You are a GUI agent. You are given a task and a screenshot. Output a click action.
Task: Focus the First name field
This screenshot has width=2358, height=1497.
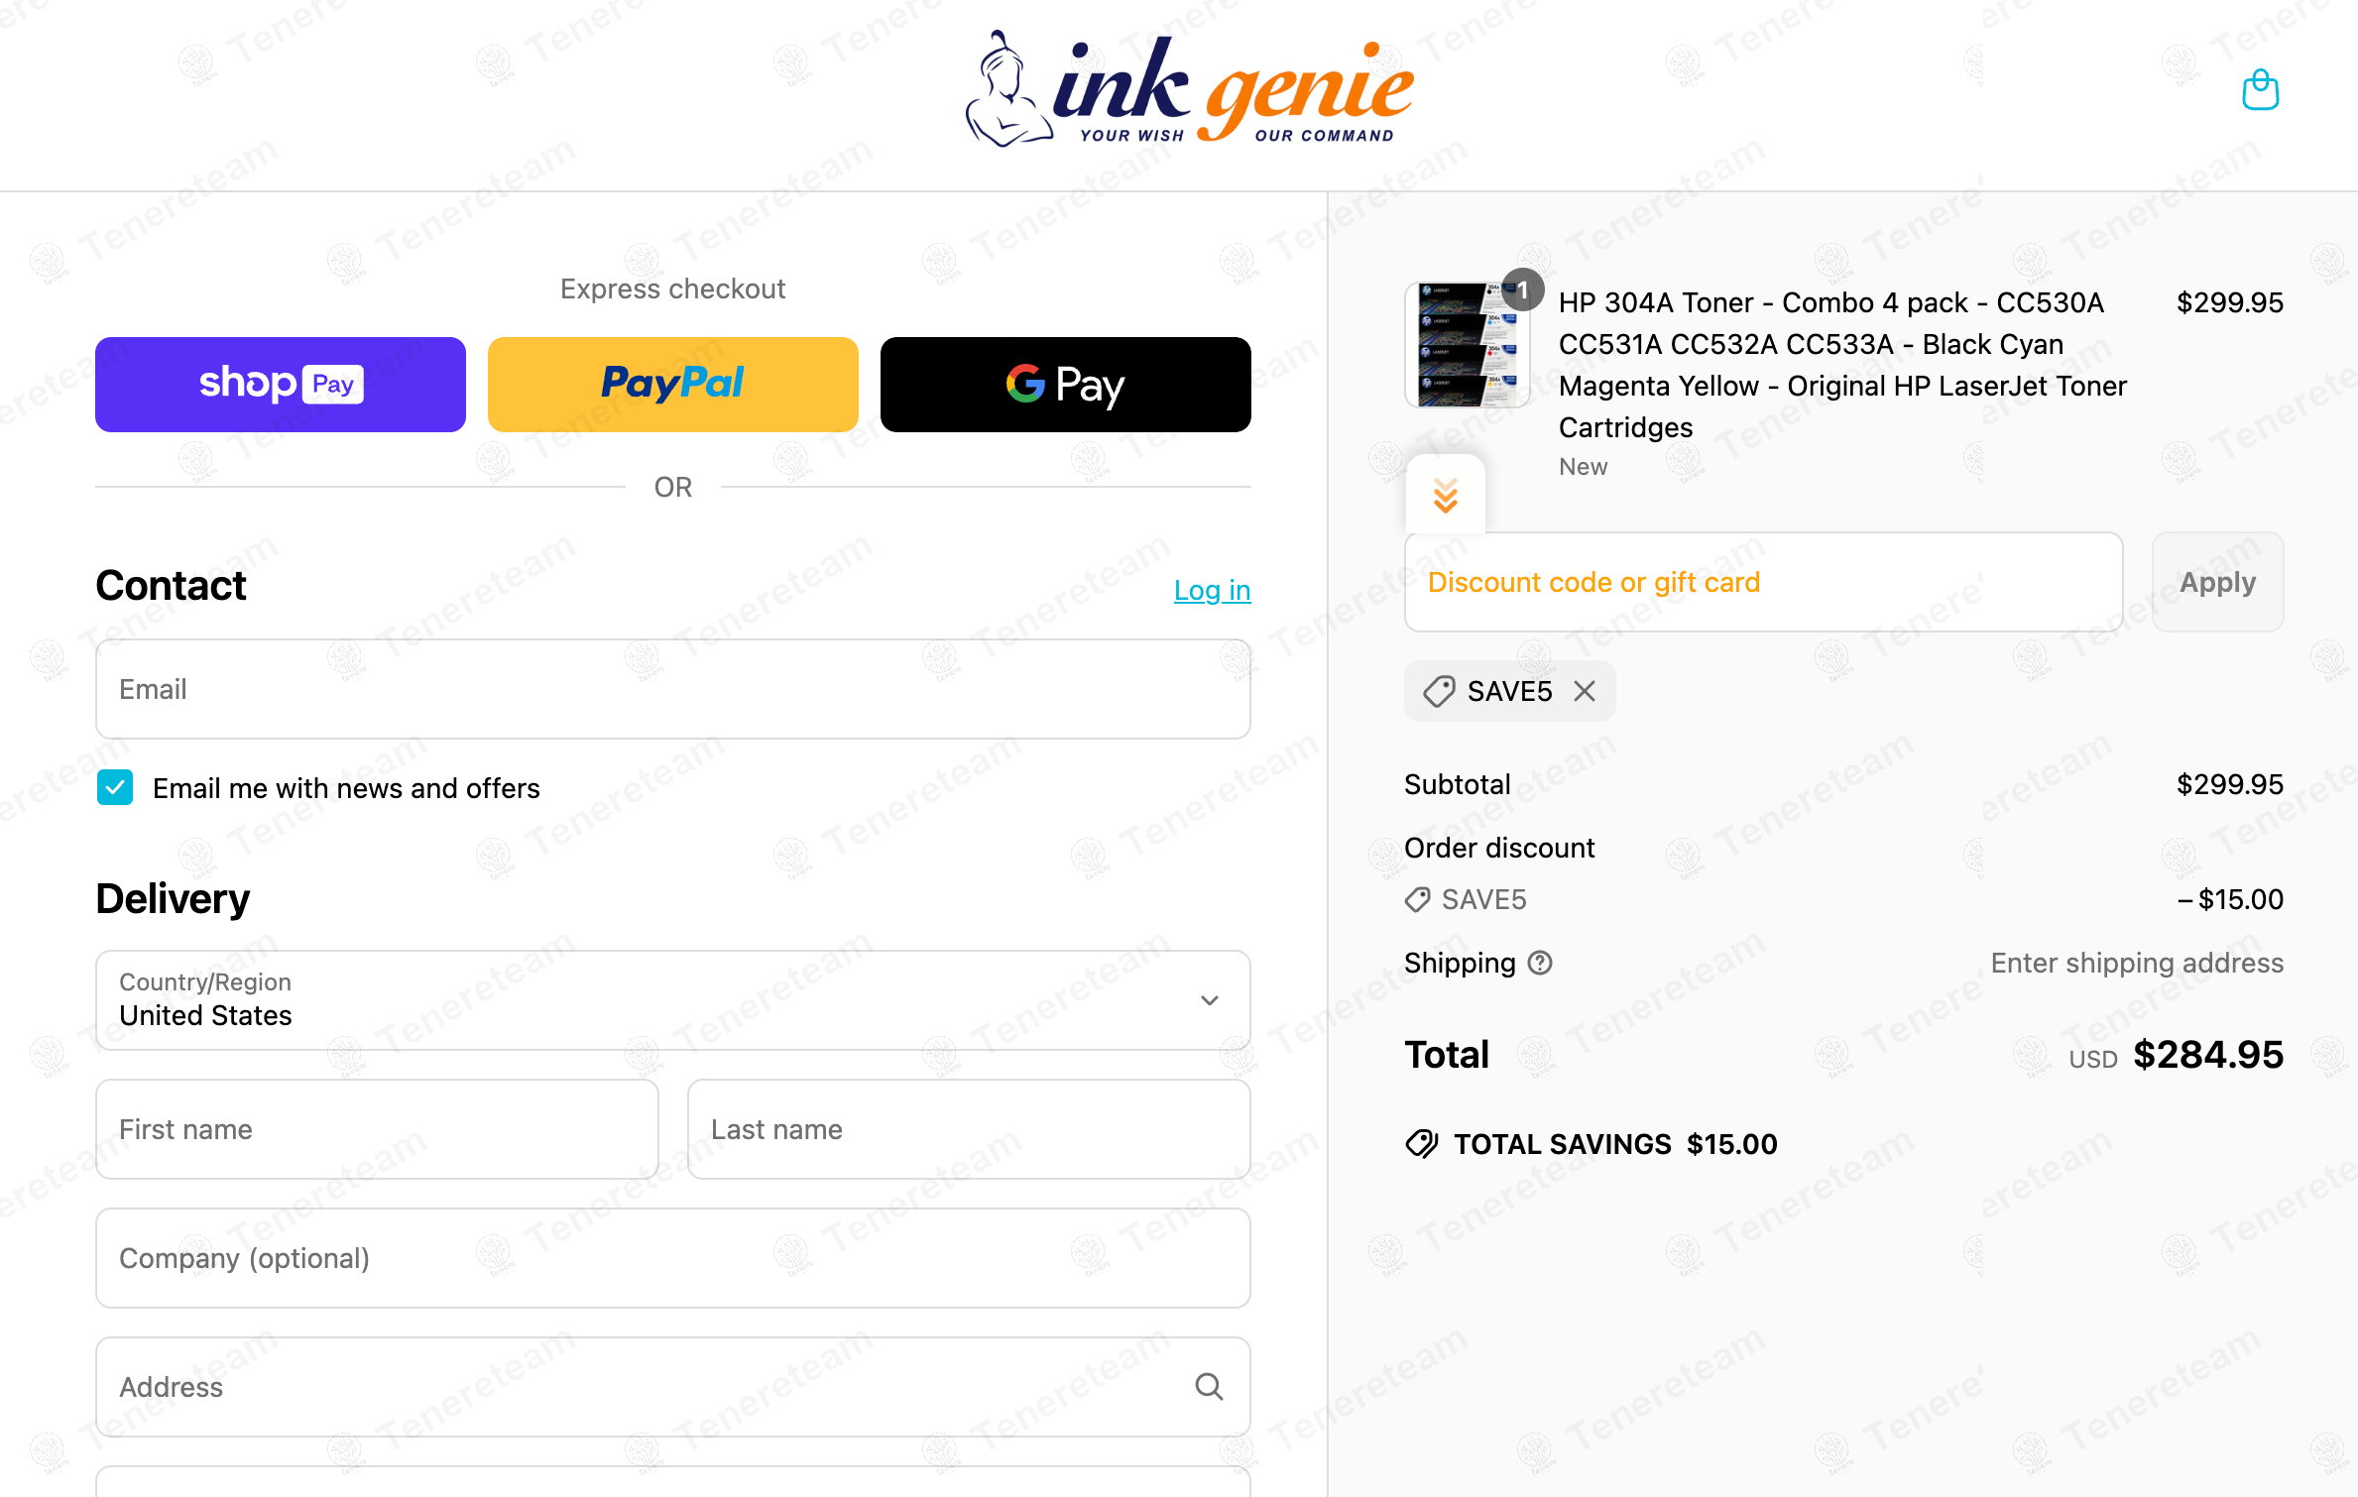[x=377, y=1129]
